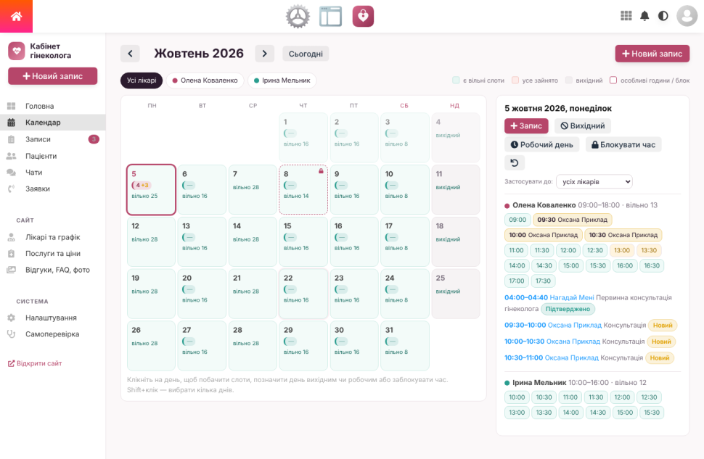704x459 pixels.
Task: Select October 22 calendar day
Action: tap(303, 294)
